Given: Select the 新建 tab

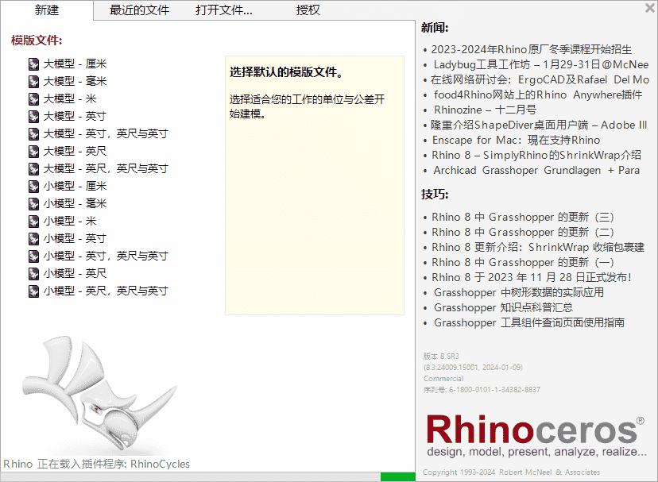Looking at the screenshot, I should coord(45,11).
